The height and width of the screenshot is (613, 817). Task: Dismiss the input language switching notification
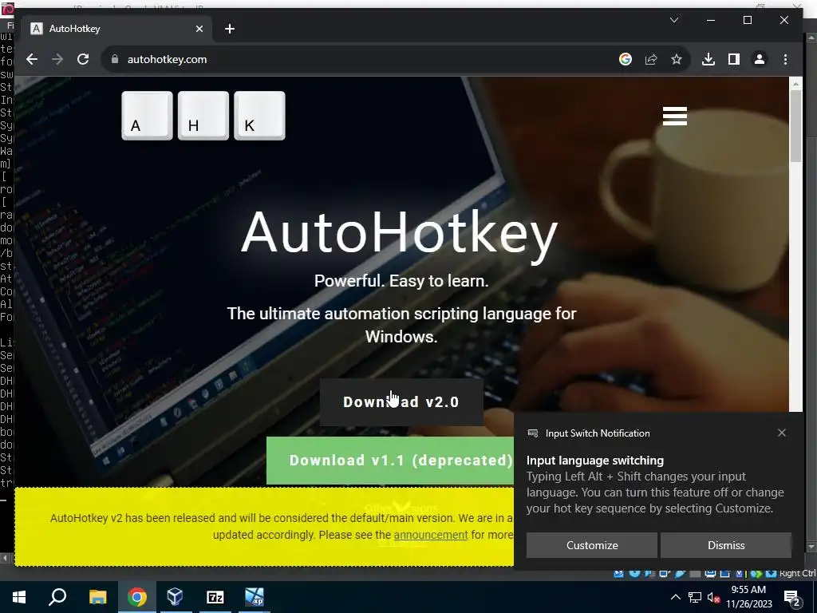726,545
